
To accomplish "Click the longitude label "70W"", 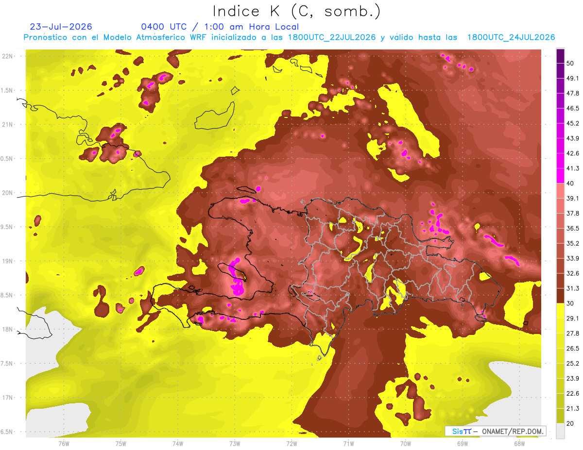I will pyautogui.click(x=406, y=443).
